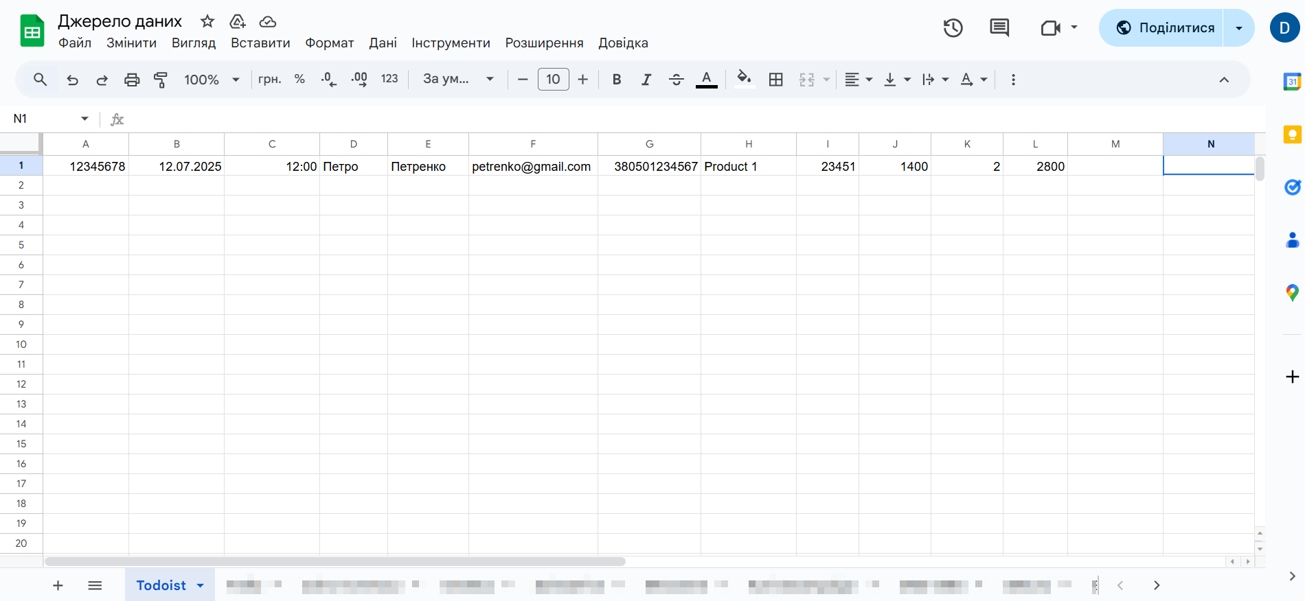1305x601 pixels.
Task: Click the video call camera icon
Action: [x=1051, y=28]
